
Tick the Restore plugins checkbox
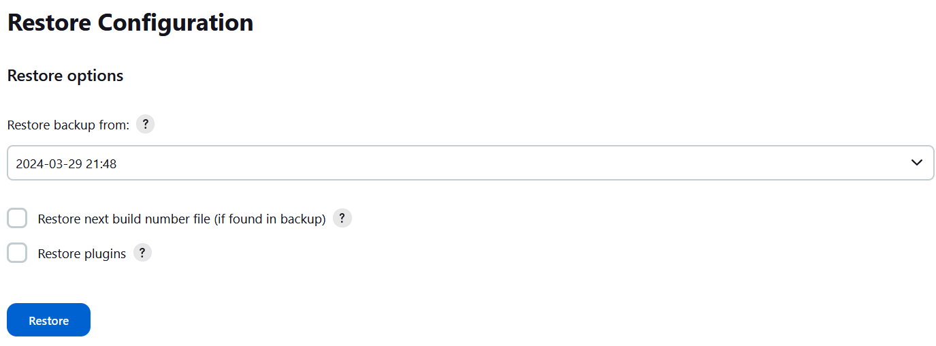[x=17, y=253]
